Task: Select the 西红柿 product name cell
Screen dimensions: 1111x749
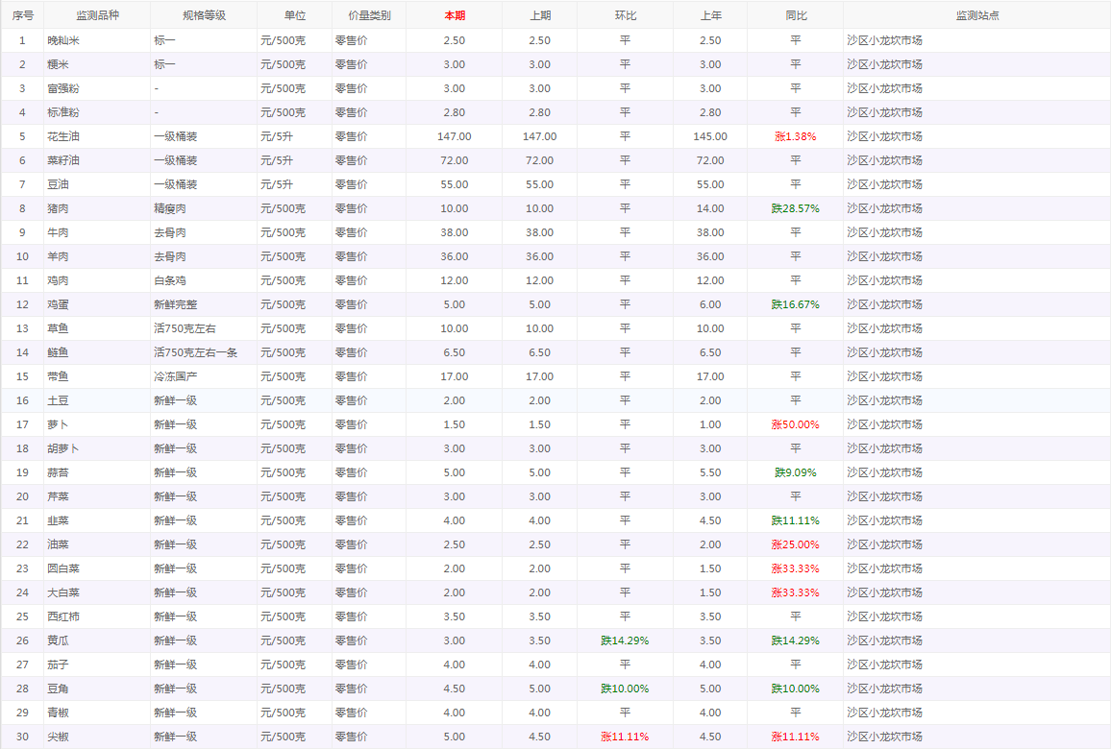Action: point(65,616)
